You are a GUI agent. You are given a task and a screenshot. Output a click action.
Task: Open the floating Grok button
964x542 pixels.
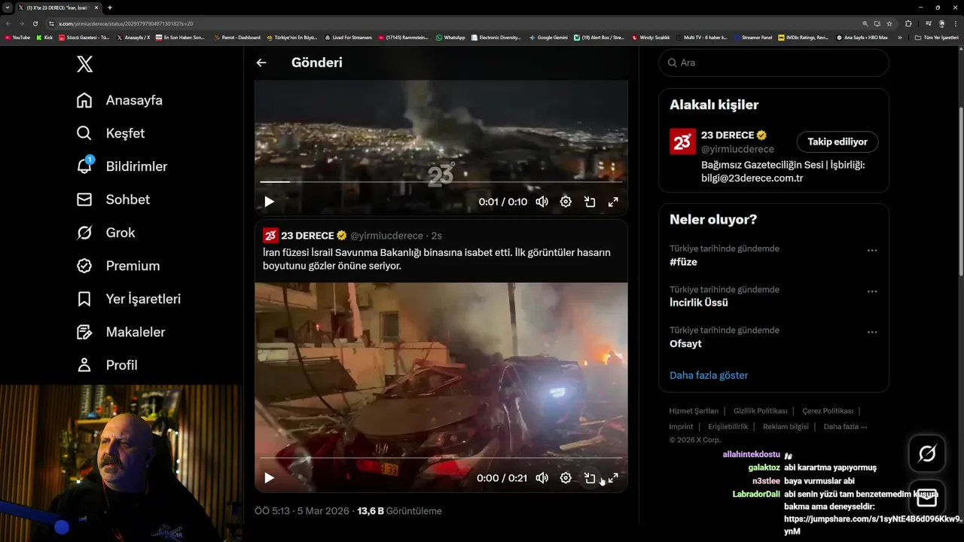pyautogui.click(x=927, y=453)
